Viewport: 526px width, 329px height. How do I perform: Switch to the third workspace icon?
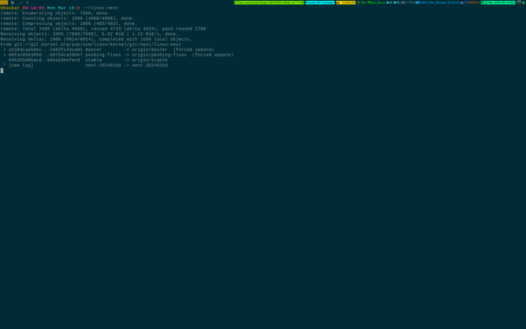(20, 3)
